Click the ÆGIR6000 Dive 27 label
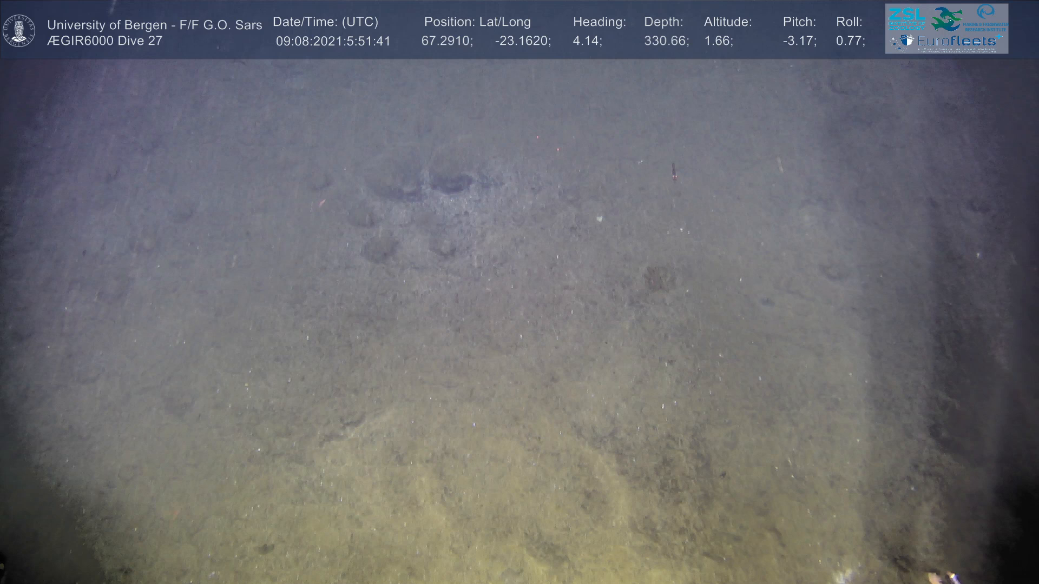The image size is (1039, 584). [105, 41]
